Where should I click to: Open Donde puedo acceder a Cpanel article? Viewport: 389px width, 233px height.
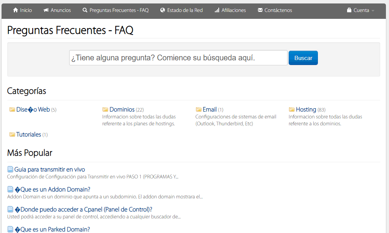tap(83, 210)
